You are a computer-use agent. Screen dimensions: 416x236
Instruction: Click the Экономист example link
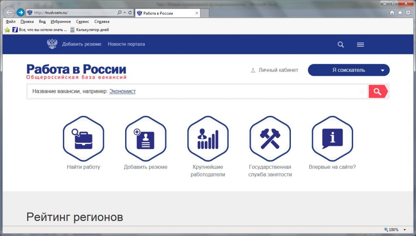[122, 91]
